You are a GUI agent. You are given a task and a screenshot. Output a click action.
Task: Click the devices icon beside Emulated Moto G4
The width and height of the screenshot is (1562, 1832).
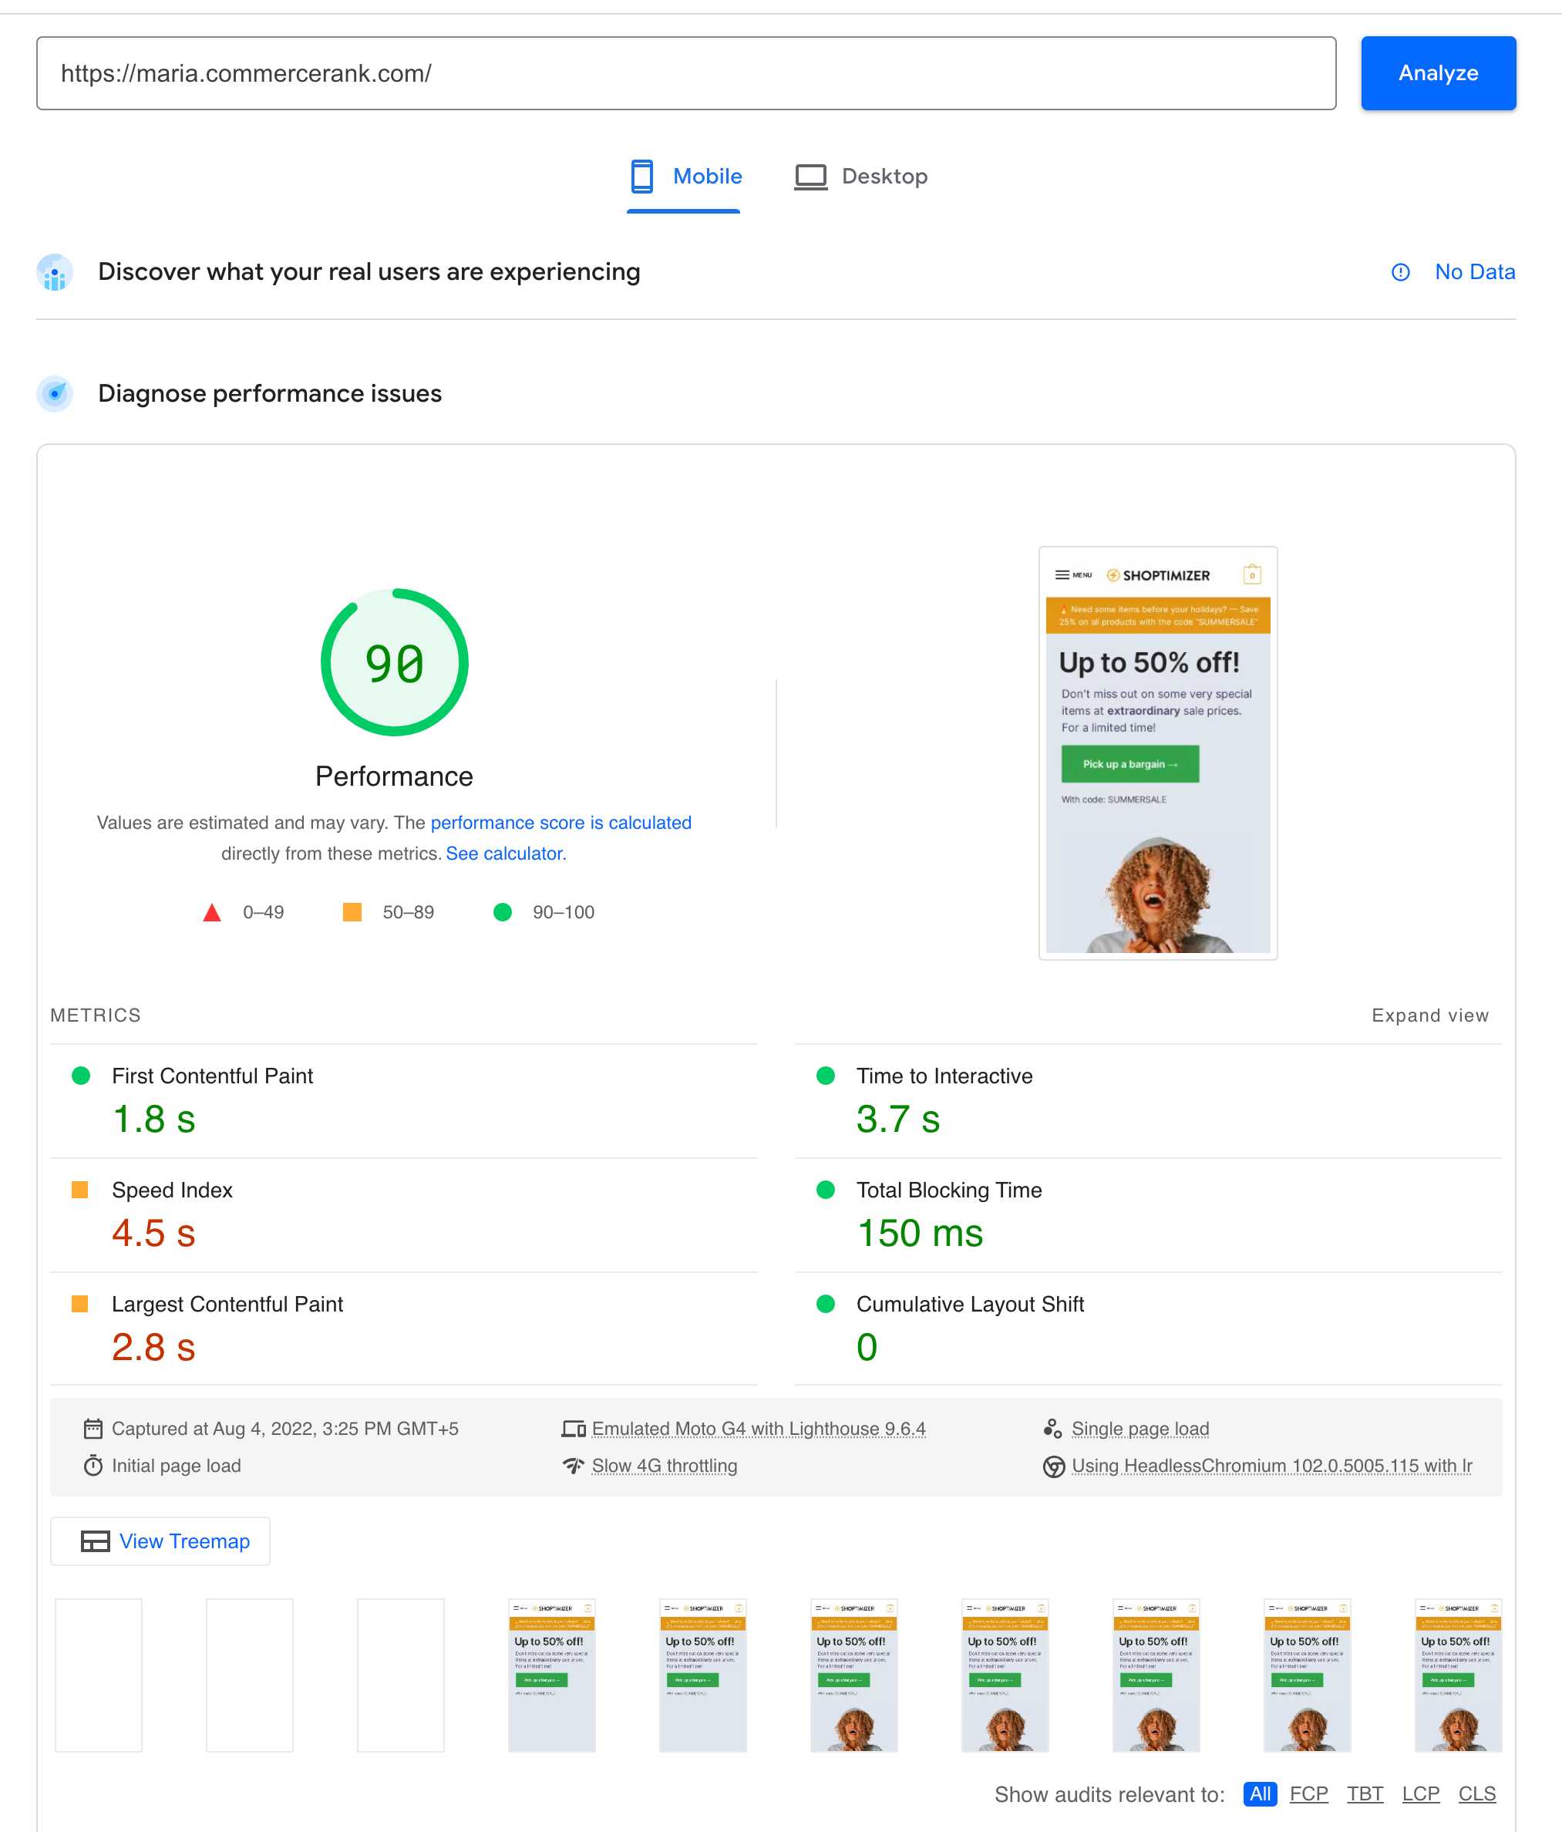coord(574,1429)
